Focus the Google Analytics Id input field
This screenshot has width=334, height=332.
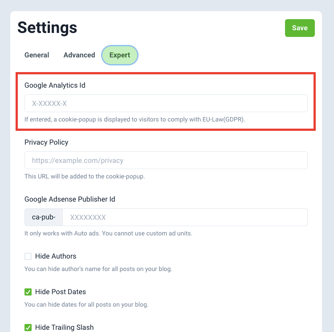[166, 103]
